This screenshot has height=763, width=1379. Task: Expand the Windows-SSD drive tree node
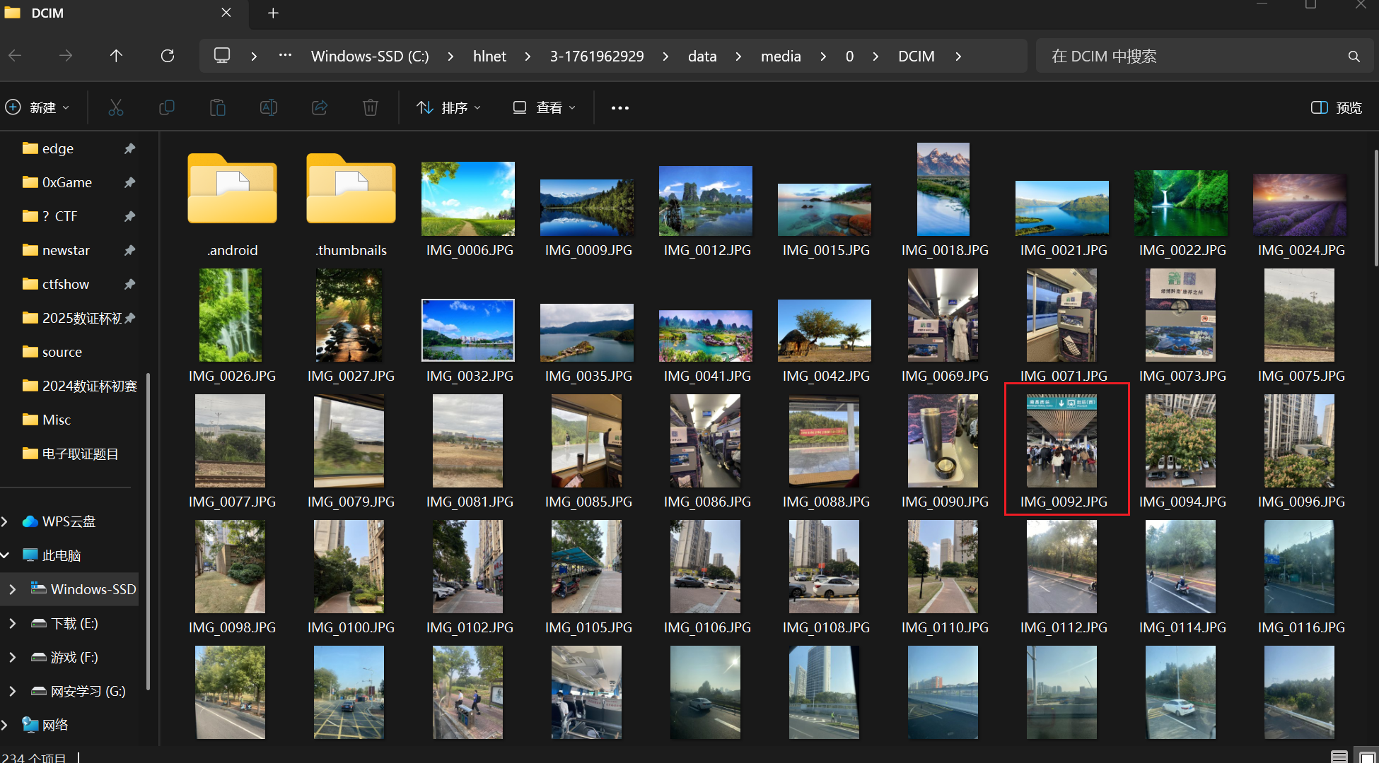pyautogui.click(x=12, y=589)
